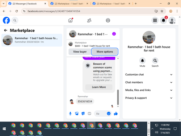Switch to the third Marketplace tab
Screen dimensions: 181x136
click(x=111, y=4)
